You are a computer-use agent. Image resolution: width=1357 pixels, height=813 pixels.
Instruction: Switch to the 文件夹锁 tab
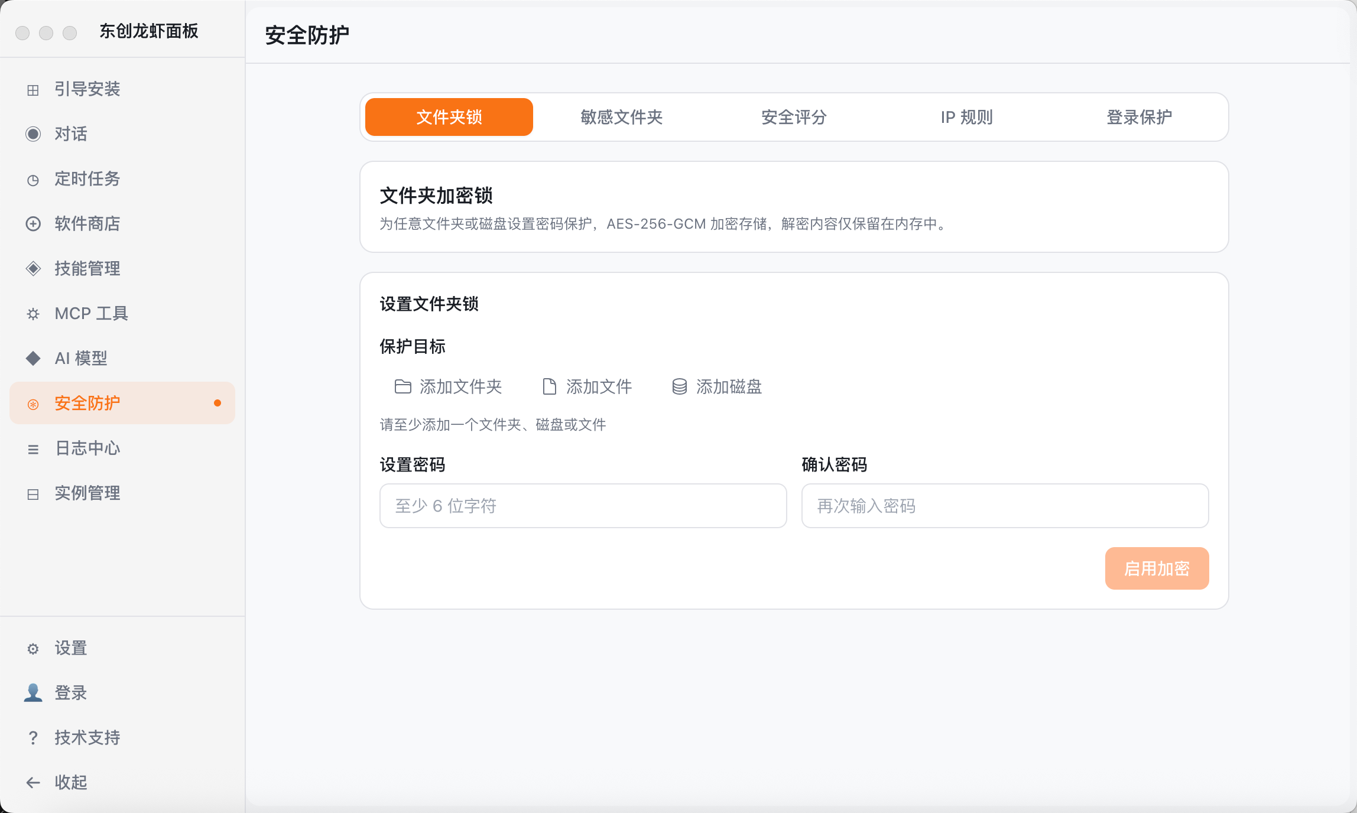[x=449, y=117]
